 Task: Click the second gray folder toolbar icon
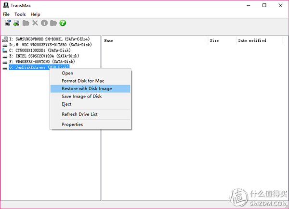pyautogui.click(x=53, y=23)
